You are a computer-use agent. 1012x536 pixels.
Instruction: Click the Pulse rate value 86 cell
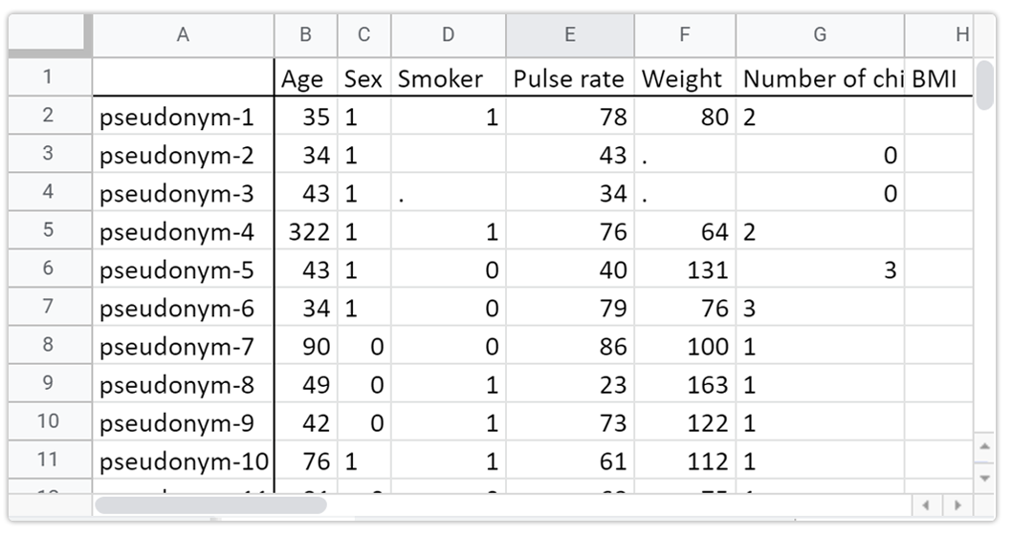click(x=569, y=346)
